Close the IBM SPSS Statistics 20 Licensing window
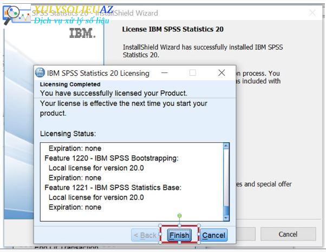The width and height of the screenshot is (326, 252). click(221, 73)
